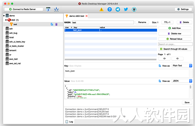Viewport: 195px width, 126px height.
Task: Open Settings button in top right
Action: [x=183, y=9]
